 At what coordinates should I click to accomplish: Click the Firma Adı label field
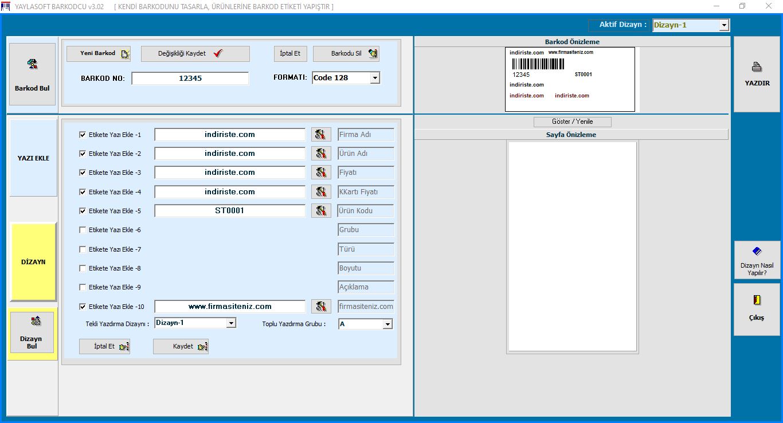(366, 135)
